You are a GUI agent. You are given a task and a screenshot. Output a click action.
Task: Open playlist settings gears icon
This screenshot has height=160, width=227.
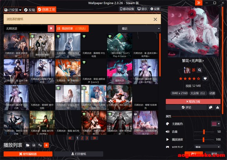[40, 145]
